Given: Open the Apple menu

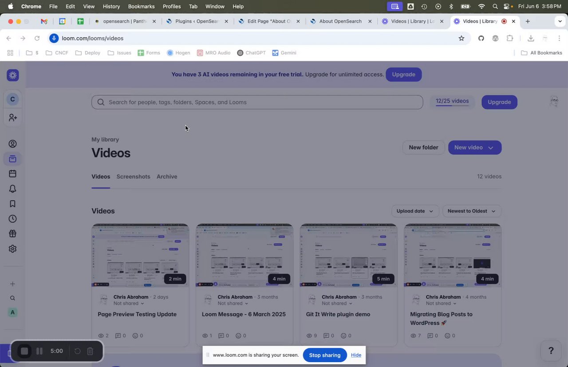Looking at the screenshot, I should point(10,6).
